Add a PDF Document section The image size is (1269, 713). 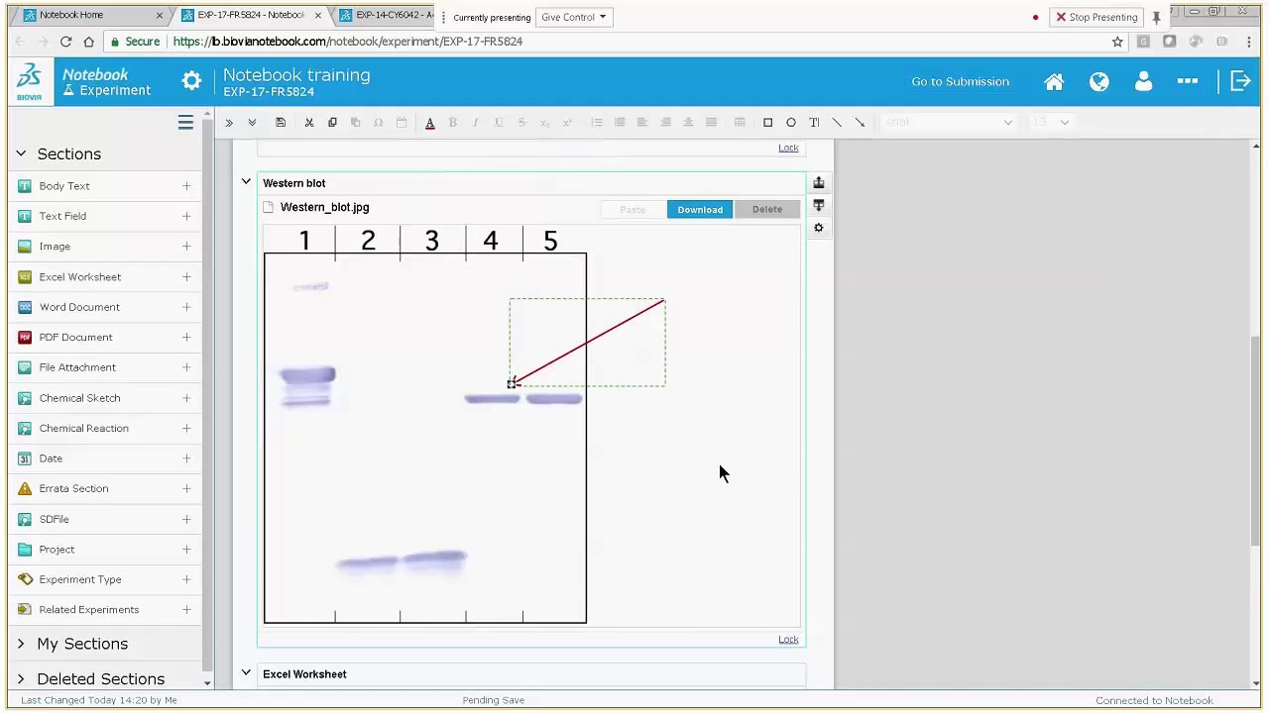click(x=186, y=338)
